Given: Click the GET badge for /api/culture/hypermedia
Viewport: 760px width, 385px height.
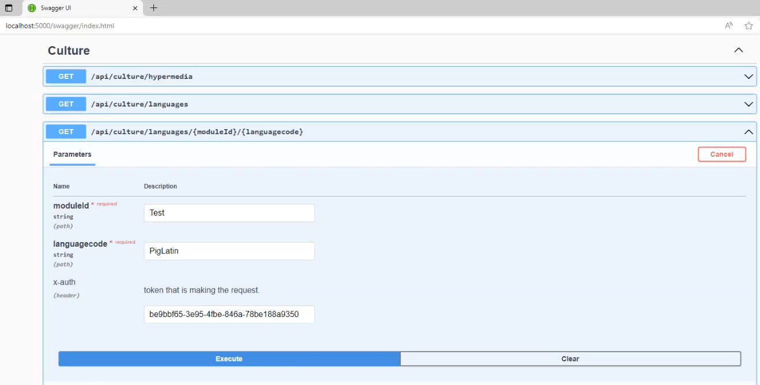Looking at the screenshot, I should (66, 77).
